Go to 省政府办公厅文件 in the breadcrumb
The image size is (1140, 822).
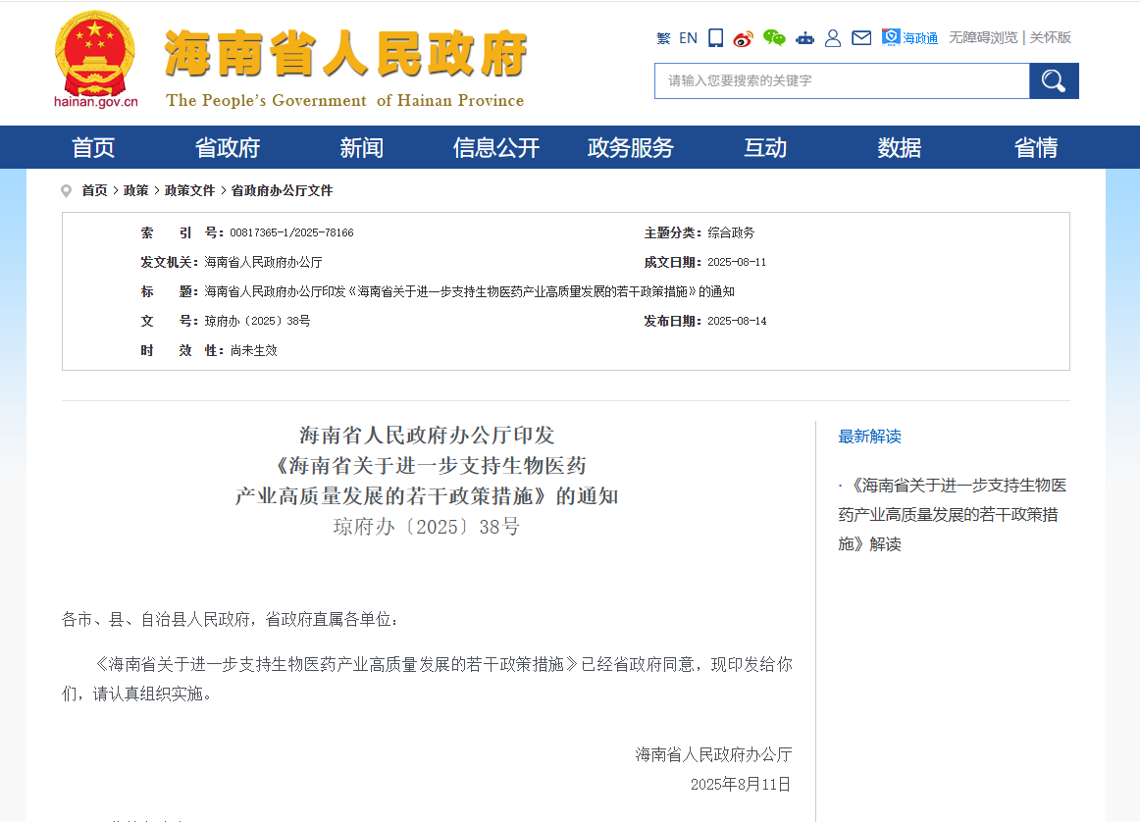coord(282,190)
